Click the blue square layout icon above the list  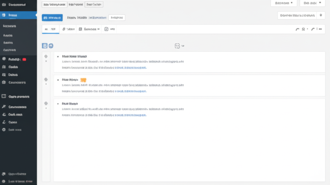44,46
